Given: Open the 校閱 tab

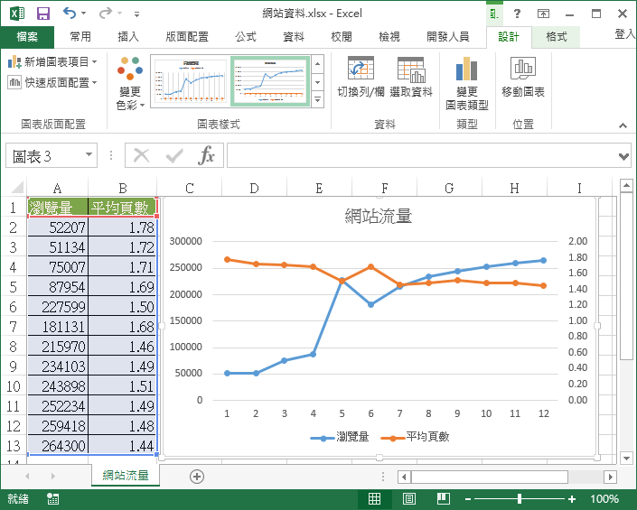Looking at the screenshot, I should pyautogui.click(x=342, y=37).
